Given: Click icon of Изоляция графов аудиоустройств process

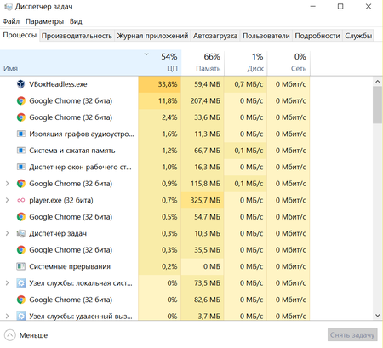Looking at the screenshot, I should pos(20,134).
